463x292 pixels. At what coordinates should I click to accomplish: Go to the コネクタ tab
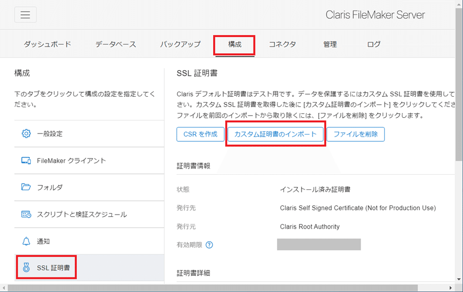tap(282, 44)
